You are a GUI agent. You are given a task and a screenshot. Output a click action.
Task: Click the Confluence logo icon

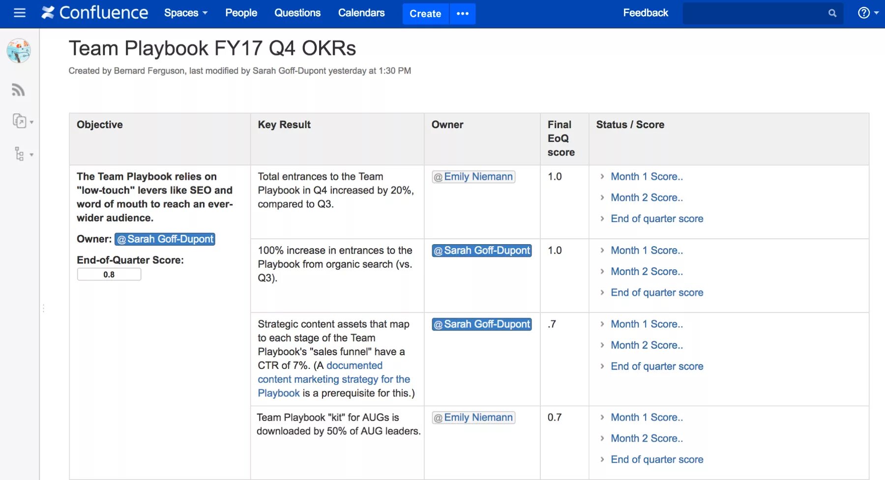[48, 13]
